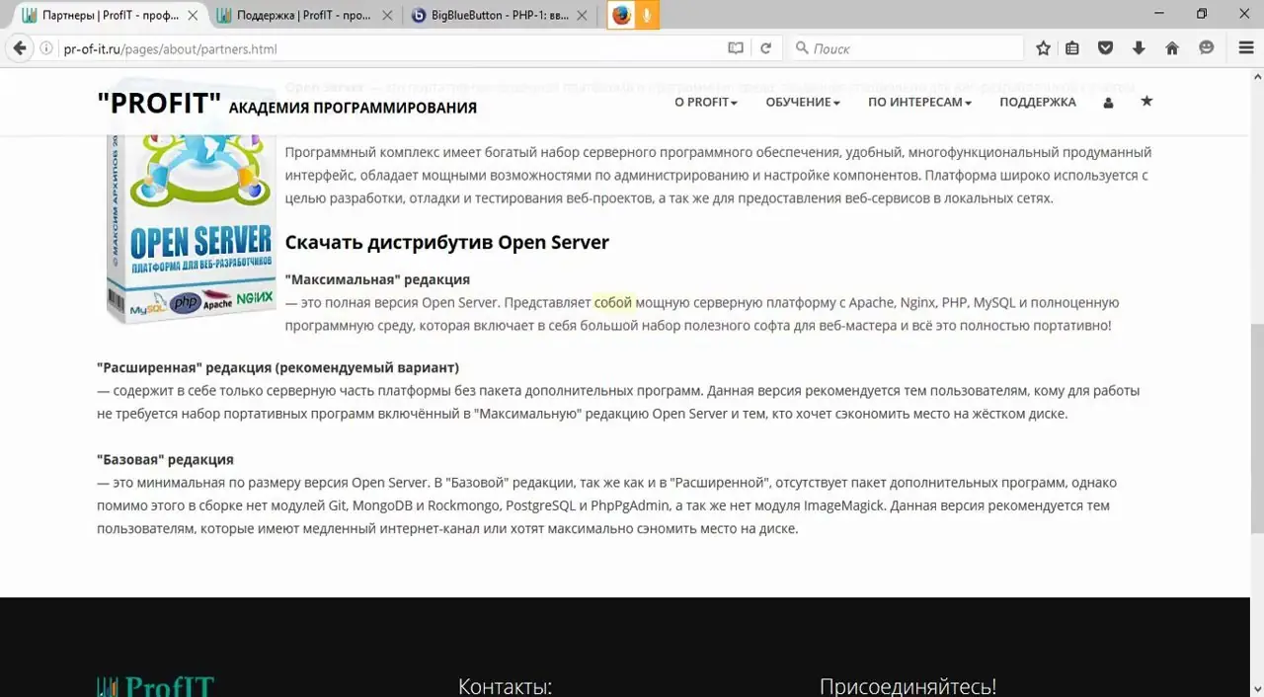Click the URL address field
The height and width of the screenshot is (697, 1264).
click(390, 48)
